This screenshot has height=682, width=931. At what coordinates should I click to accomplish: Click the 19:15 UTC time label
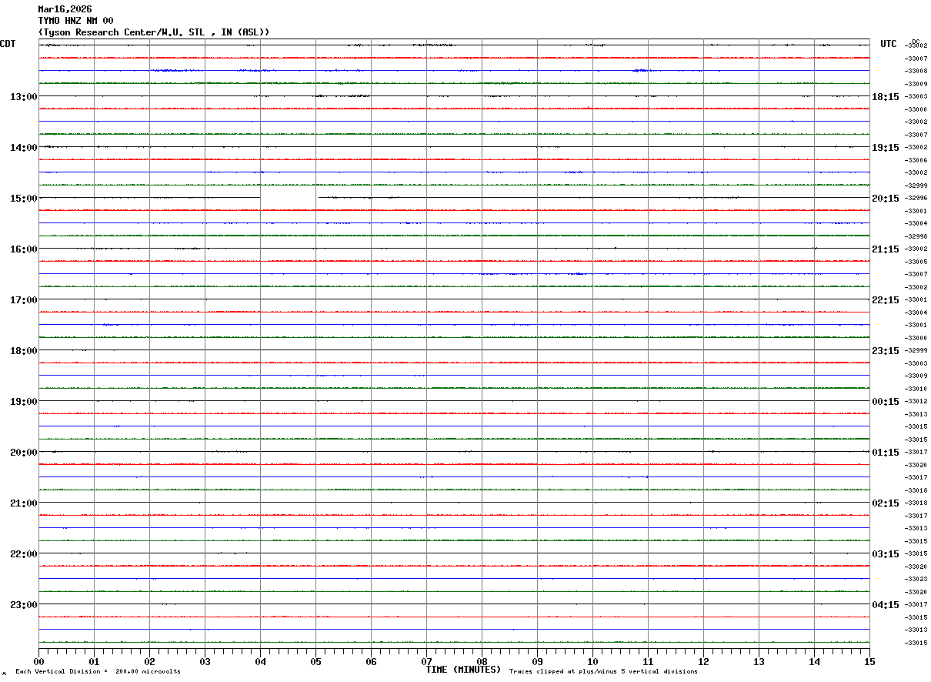[x=885, y=148]
